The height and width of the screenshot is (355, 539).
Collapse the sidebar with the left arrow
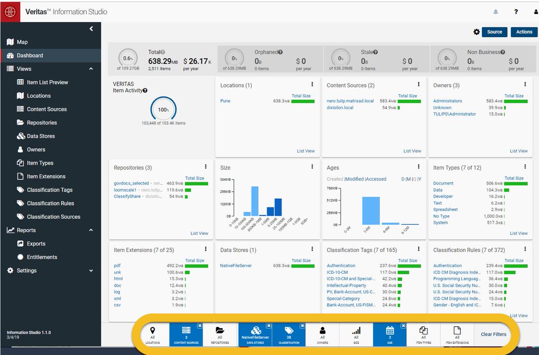(91, 29)
